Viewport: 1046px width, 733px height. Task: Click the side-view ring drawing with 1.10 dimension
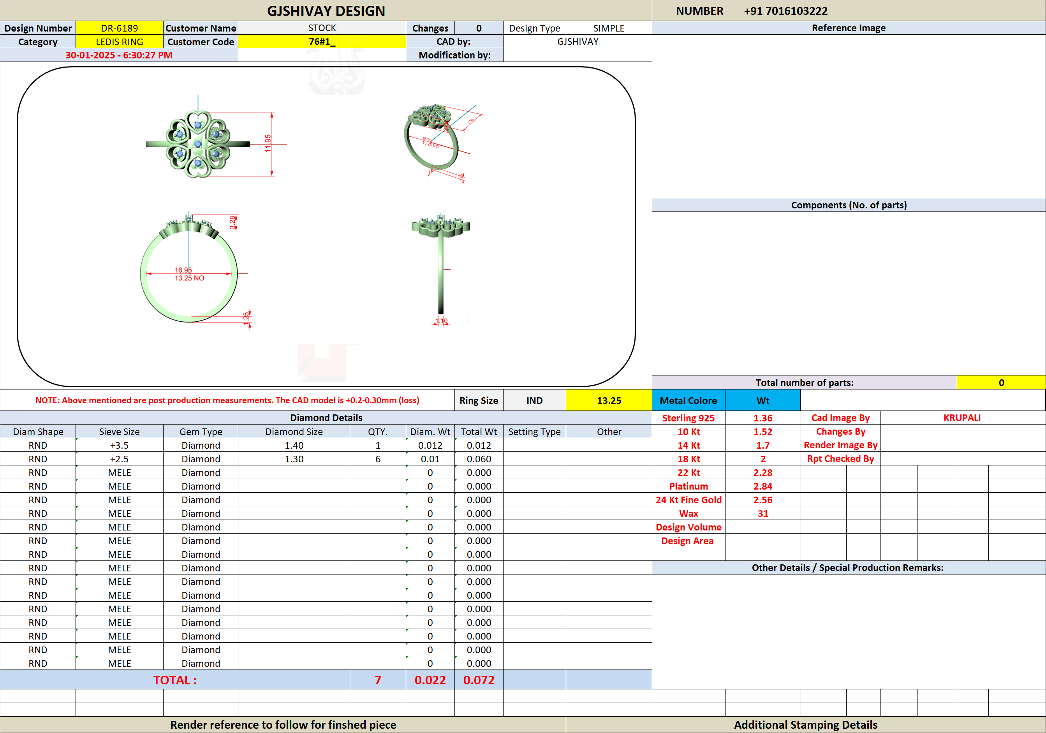click(440, 270)
